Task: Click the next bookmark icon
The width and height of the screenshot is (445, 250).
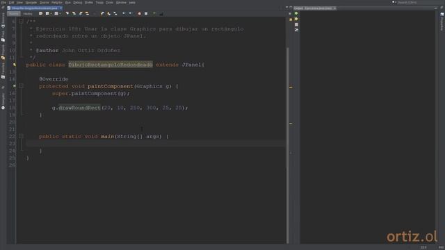Action: (108, 13)
